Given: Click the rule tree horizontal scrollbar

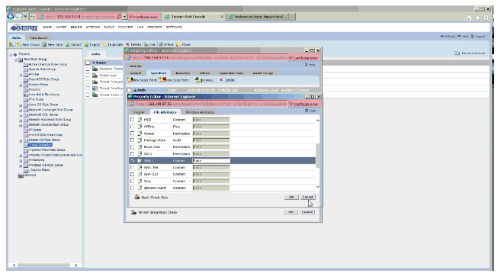Looking at the screenshot, I should point(44,265).
